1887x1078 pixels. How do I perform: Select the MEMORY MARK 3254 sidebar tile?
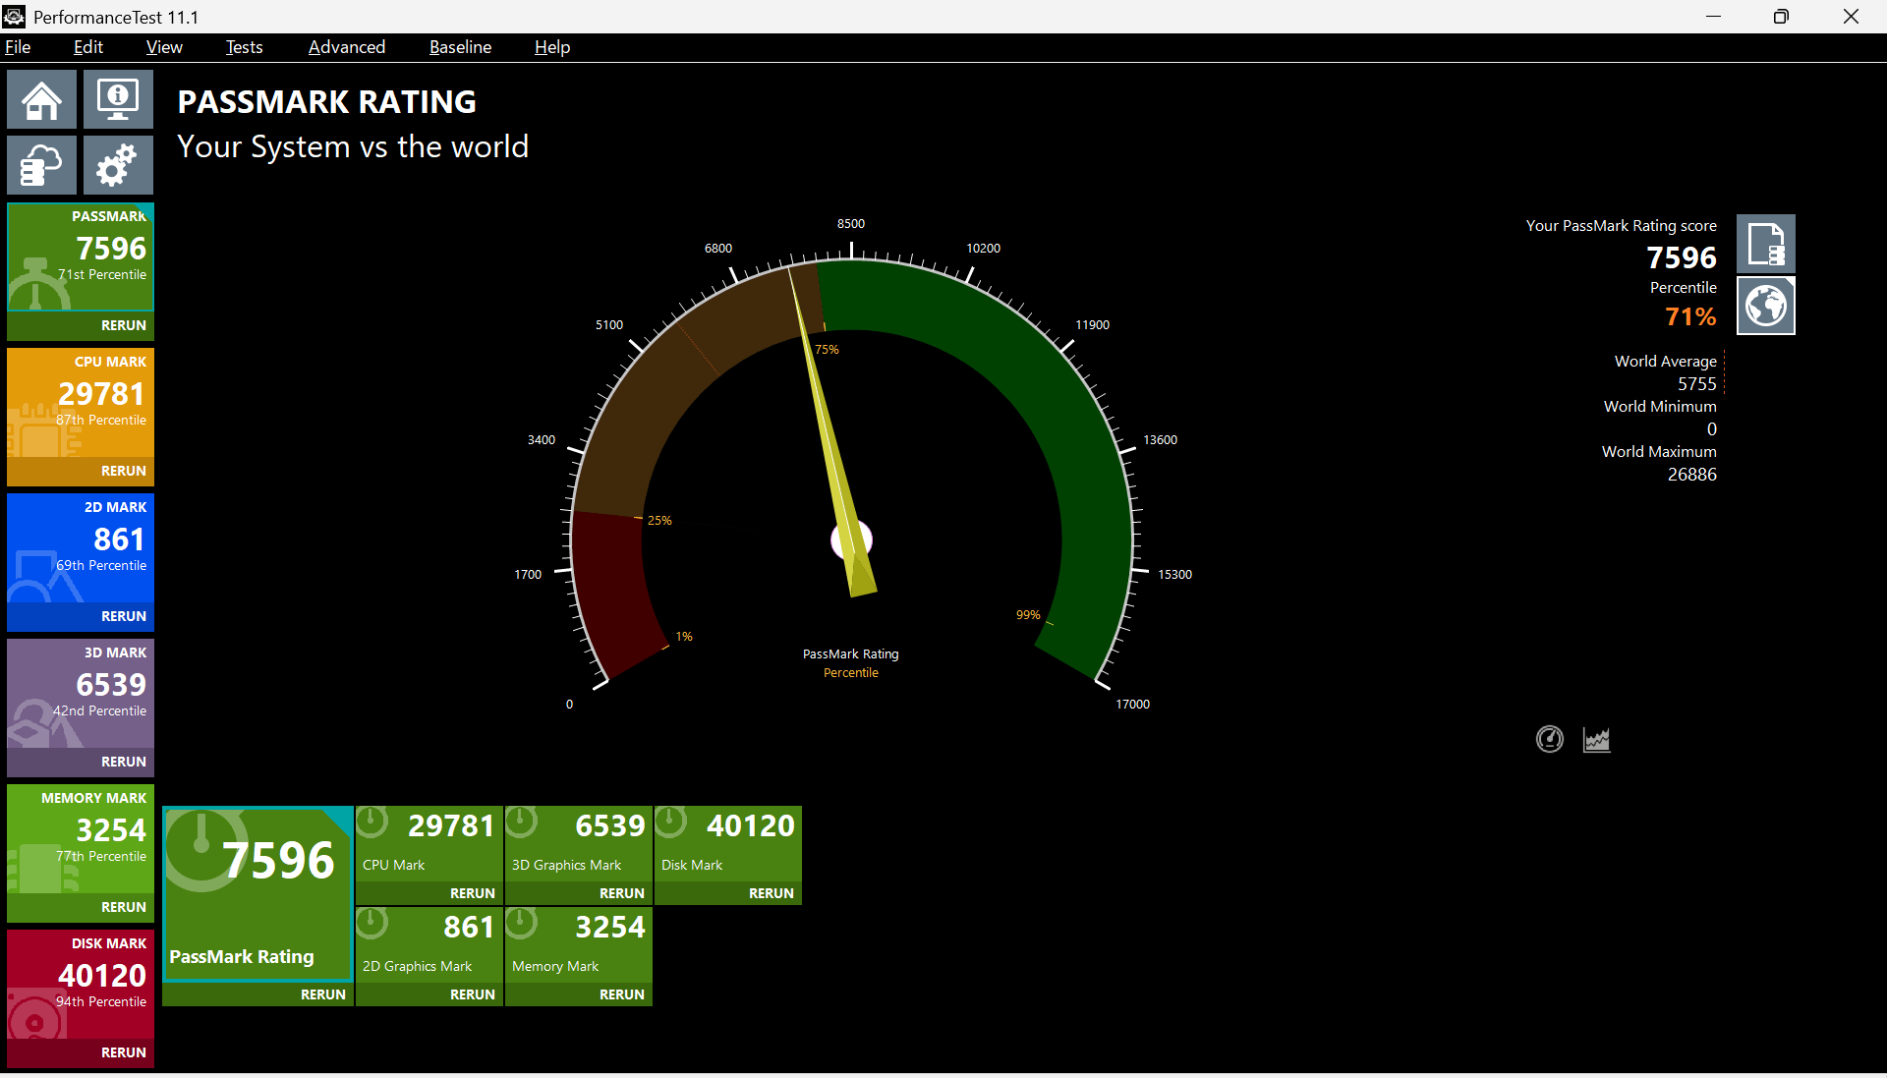click(x=81, y=839)
